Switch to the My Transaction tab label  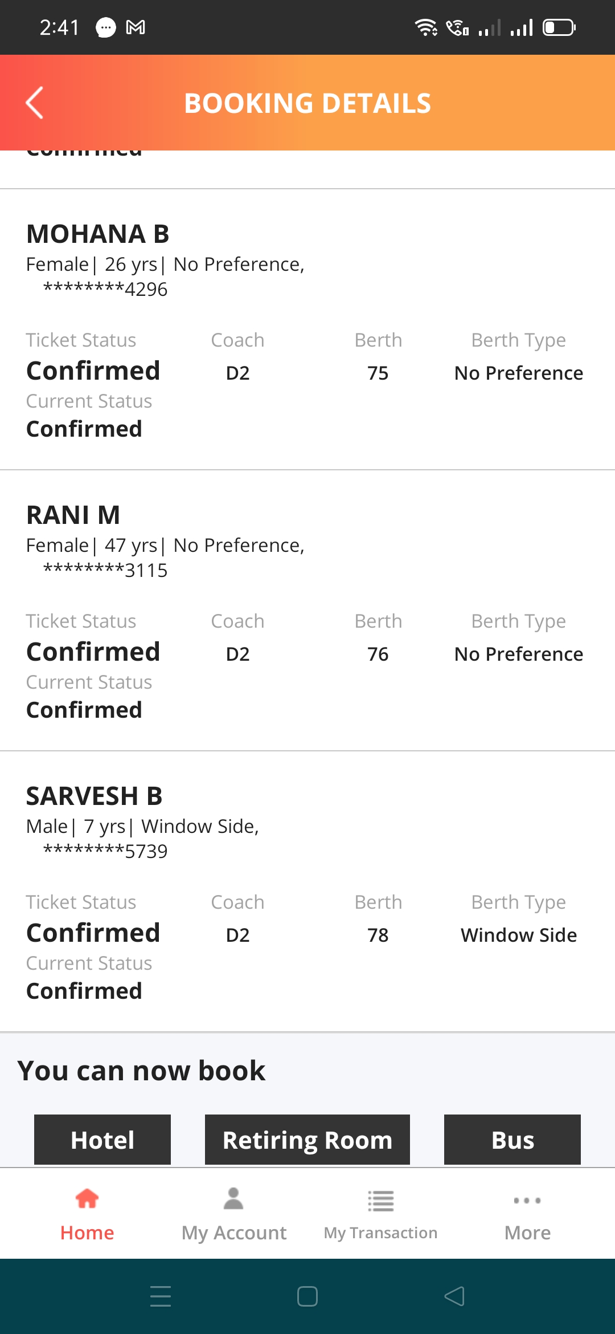coord(380,1233)
